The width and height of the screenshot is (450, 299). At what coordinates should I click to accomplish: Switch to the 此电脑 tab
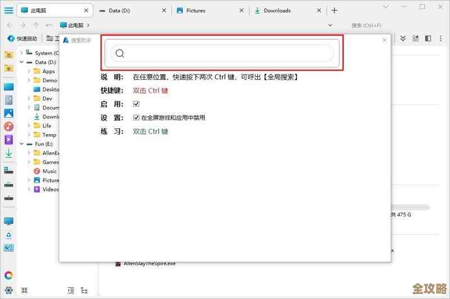pyautogui.click(x=55, y=11)
